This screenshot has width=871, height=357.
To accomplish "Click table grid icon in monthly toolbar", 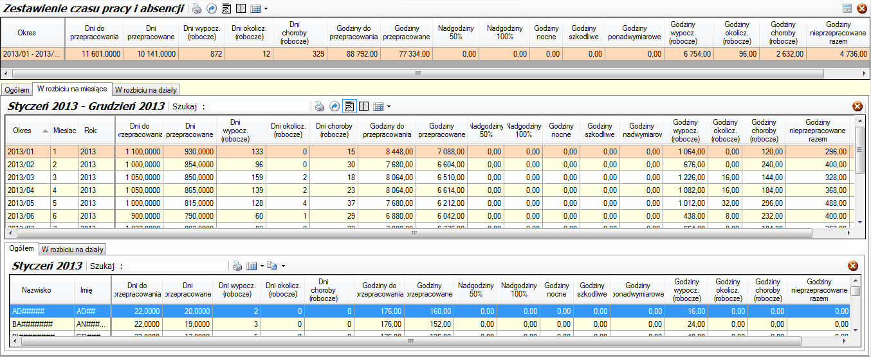I will 378,106.
